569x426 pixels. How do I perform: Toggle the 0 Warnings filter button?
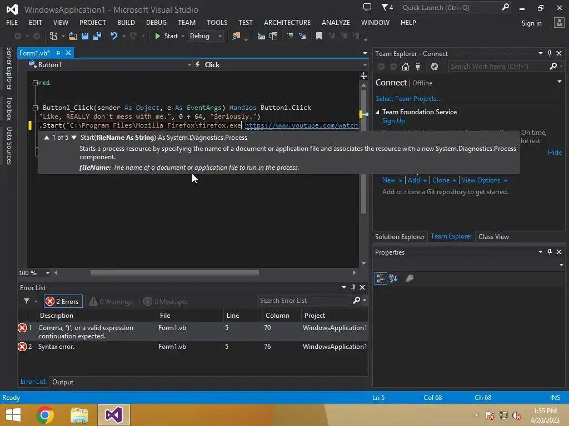[111, 301]
